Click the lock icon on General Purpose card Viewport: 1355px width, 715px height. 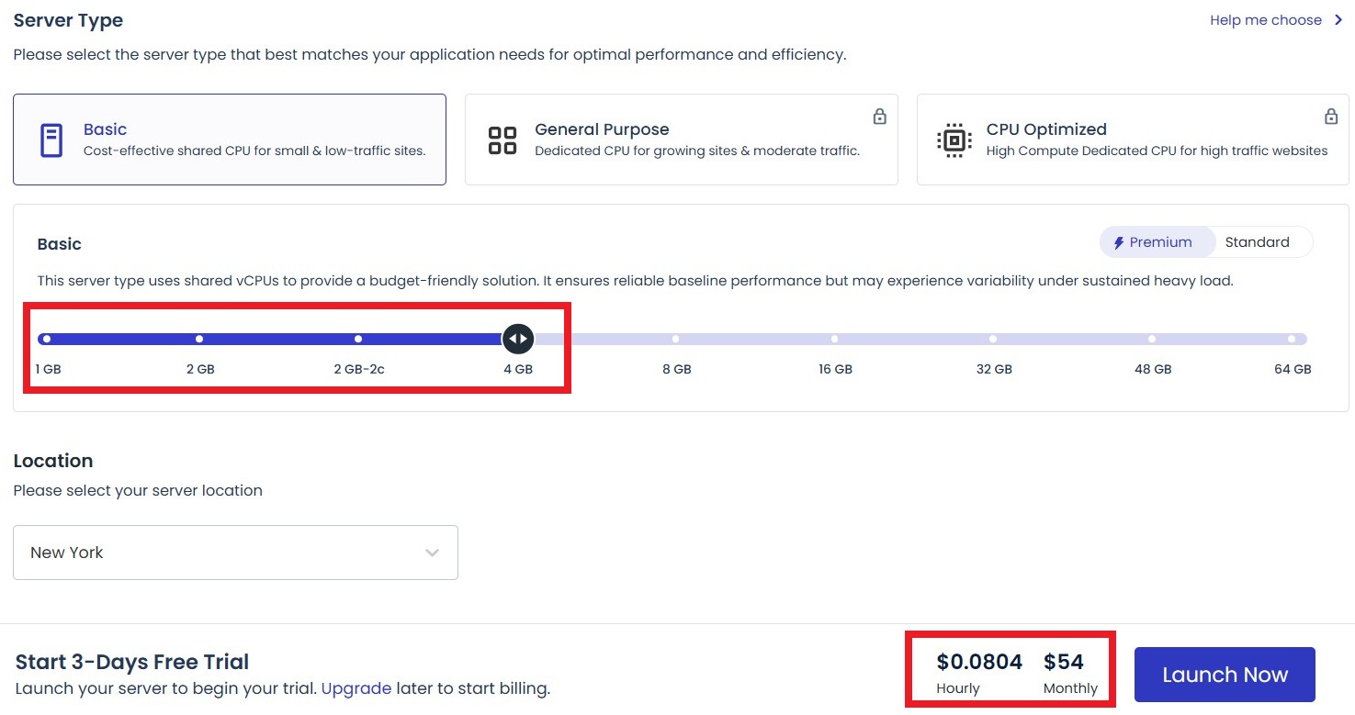[x=879, y=117]
